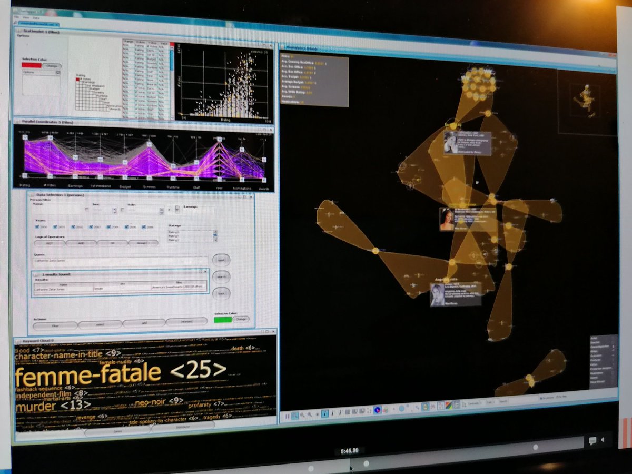Toggle the highlighted info 'i' icon

point(325,413)
